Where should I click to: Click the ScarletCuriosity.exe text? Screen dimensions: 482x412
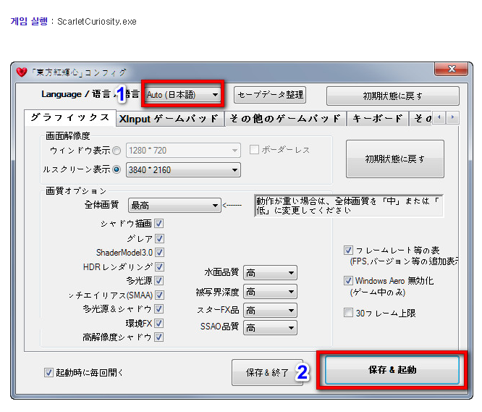click(x=97, y=22)
